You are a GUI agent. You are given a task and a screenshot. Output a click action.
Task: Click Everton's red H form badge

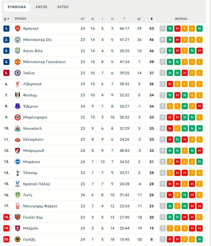(x=199, y=106)
